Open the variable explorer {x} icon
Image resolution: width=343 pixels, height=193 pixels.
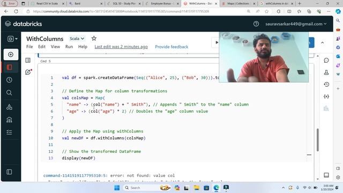click(x=326, y=96)
